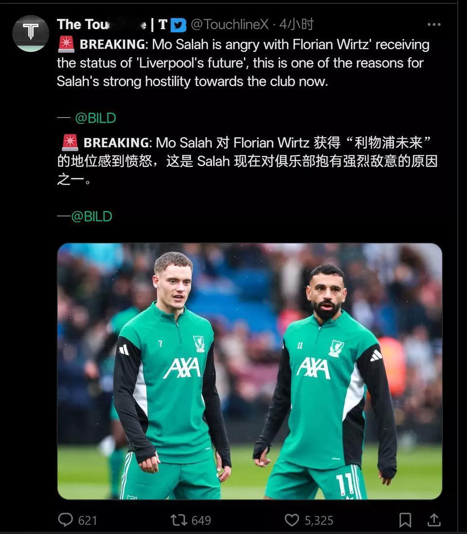
Task: View the 4小时 timestamp link
Action: click(x=296, y=24)
